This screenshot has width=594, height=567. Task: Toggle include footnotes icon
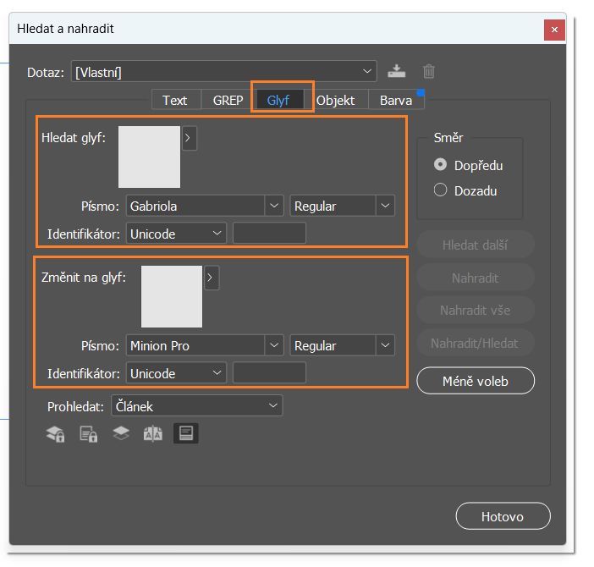coord(185,433)
